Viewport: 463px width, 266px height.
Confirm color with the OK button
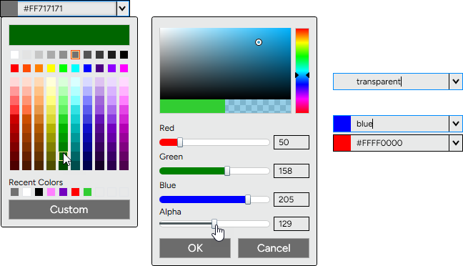[x=195, y=248]
